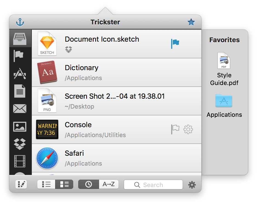Select the Dropbox sidebar filter
271x204 pixels.
click(x=20, y=144)
